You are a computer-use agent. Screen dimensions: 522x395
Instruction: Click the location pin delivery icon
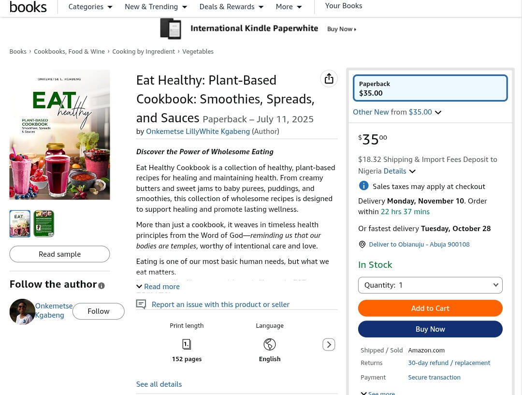coord(362,245)
